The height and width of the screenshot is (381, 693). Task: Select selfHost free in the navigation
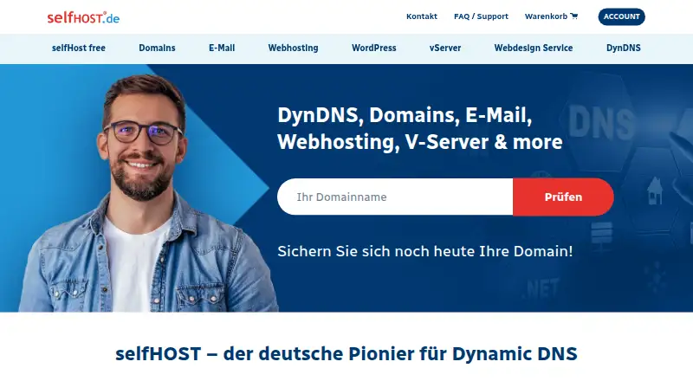pyautogui.click(x=79, y=48)
